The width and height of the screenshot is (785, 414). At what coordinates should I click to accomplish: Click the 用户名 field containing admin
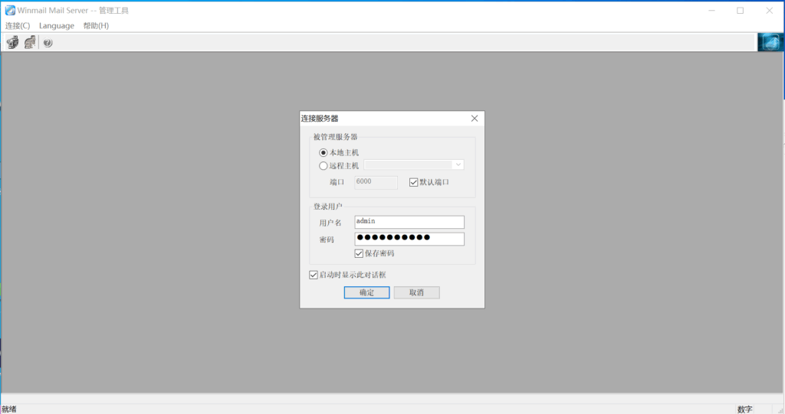coord(409,221)
